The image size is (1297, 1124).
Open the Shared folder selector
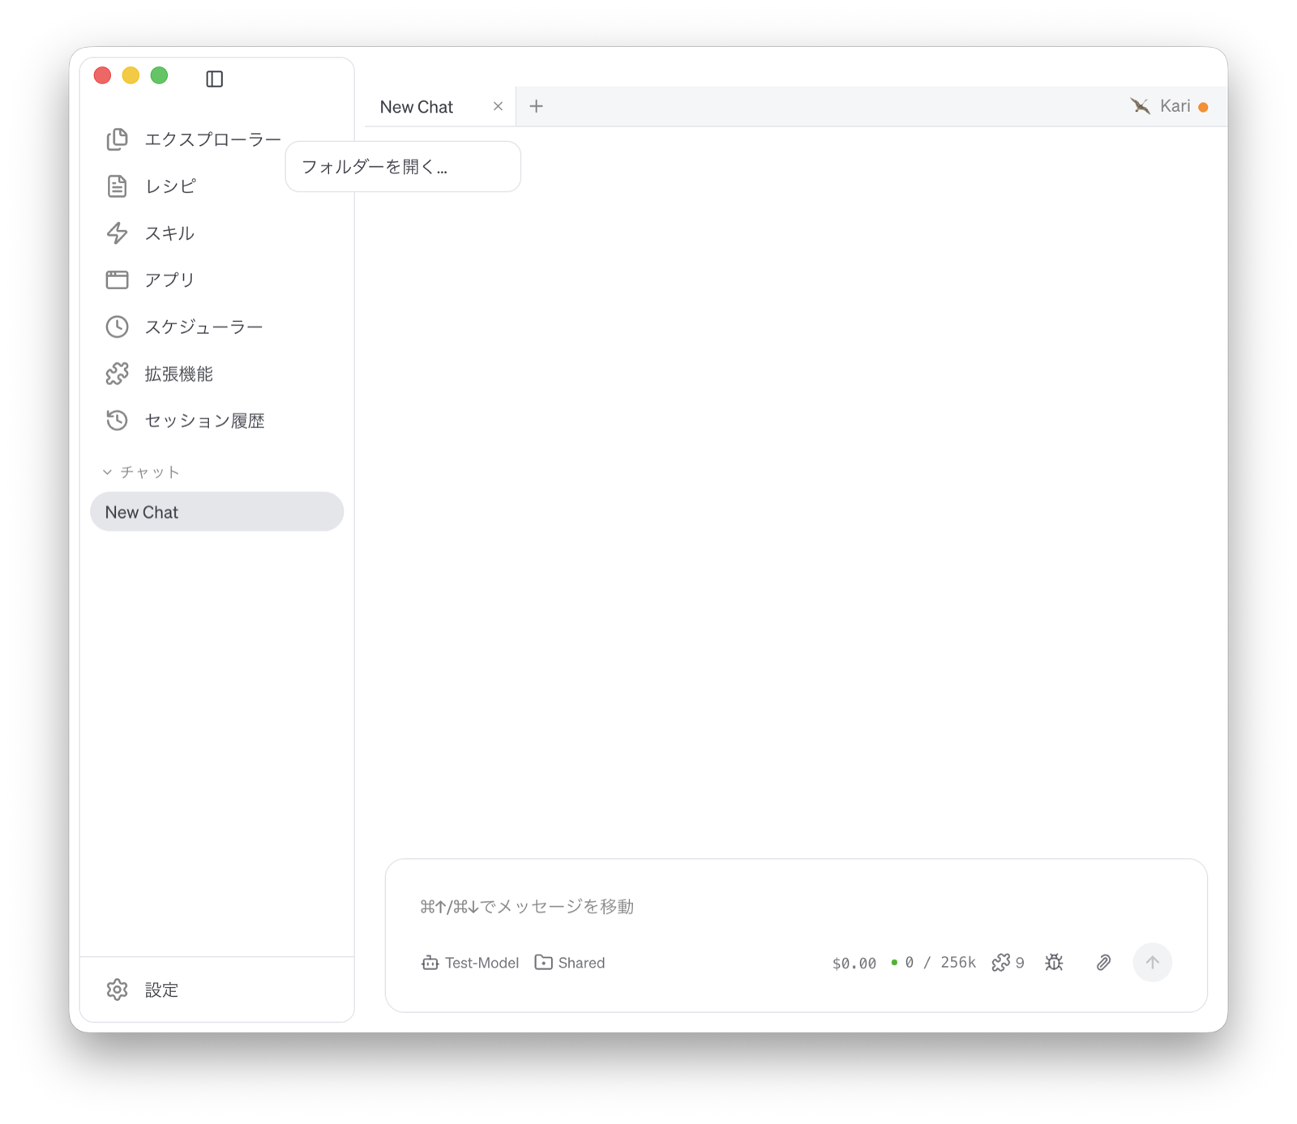[x=570, y=962]
